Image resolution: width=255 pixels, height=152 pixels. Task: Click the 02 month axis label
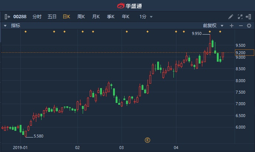coord(77,148)
